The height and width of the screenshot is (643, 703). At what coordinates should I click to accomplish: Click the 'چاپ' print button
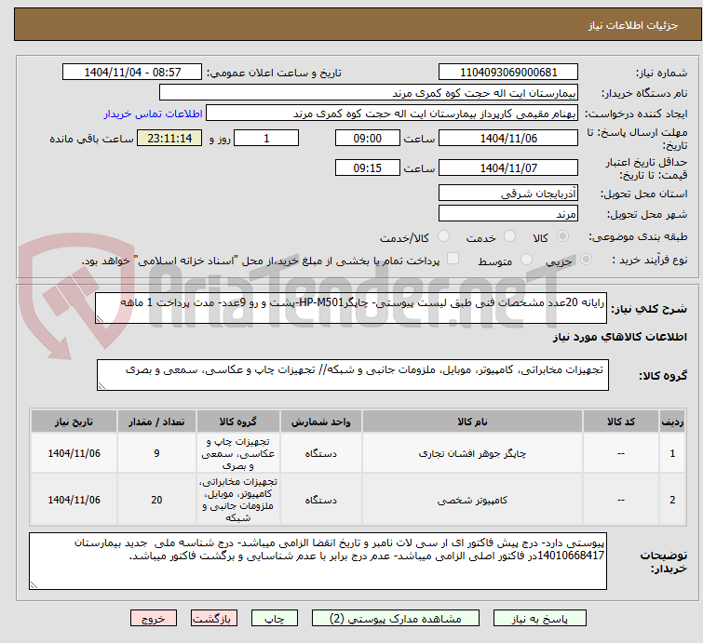point(275,619)
